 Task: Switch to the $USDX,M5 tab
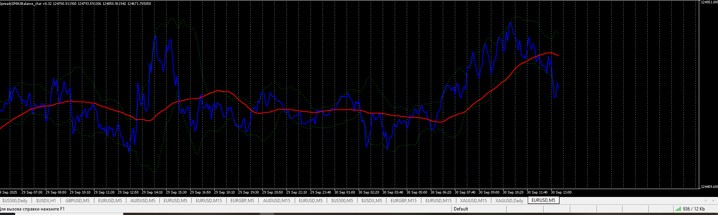point(371,201)
